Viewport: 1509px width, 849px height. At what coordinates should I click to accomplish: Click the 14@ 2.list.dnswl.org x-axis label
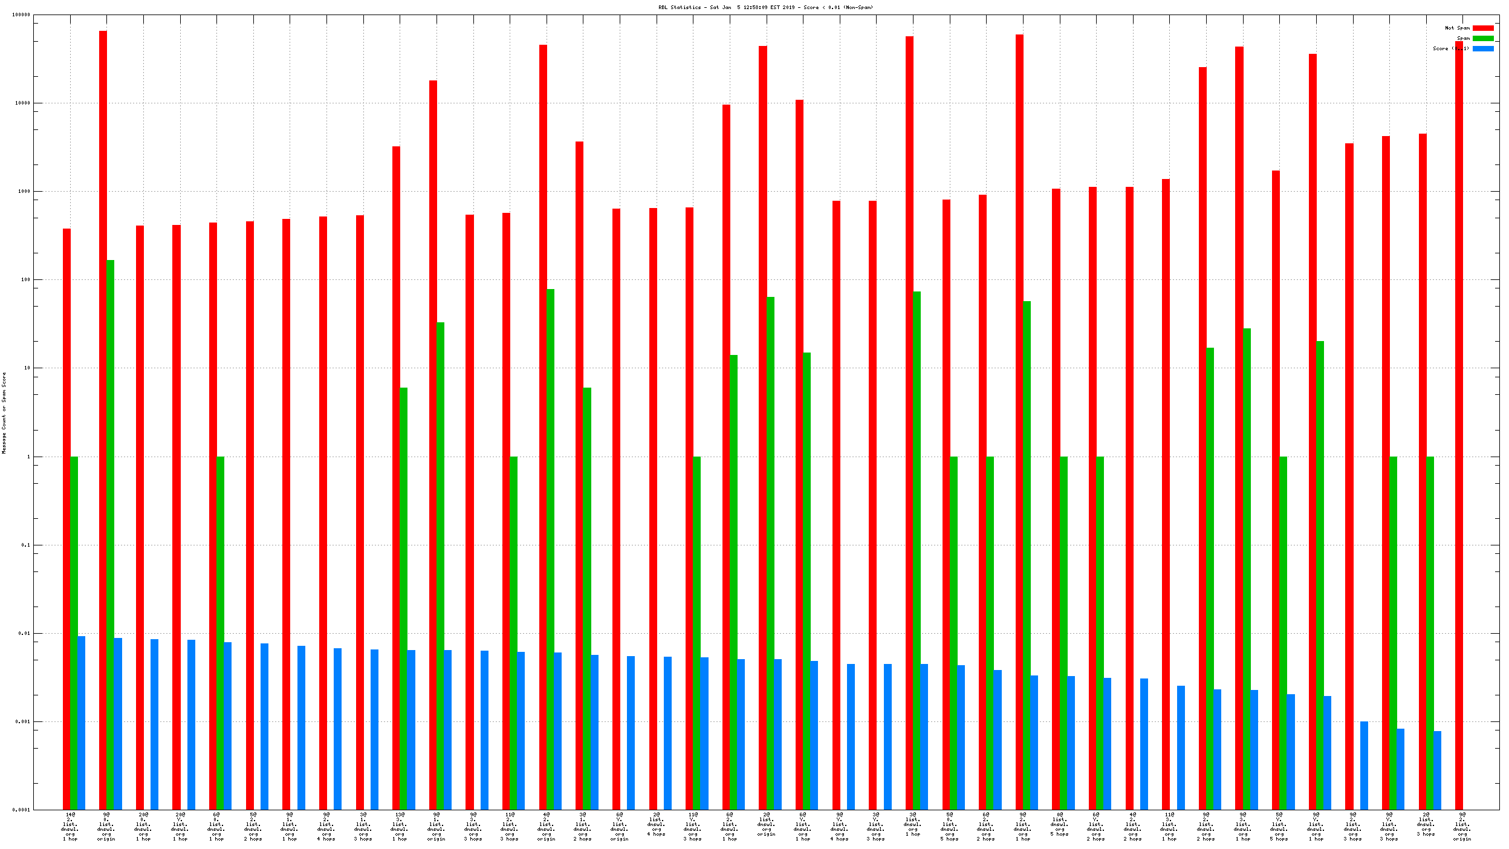tap(70, 826)
